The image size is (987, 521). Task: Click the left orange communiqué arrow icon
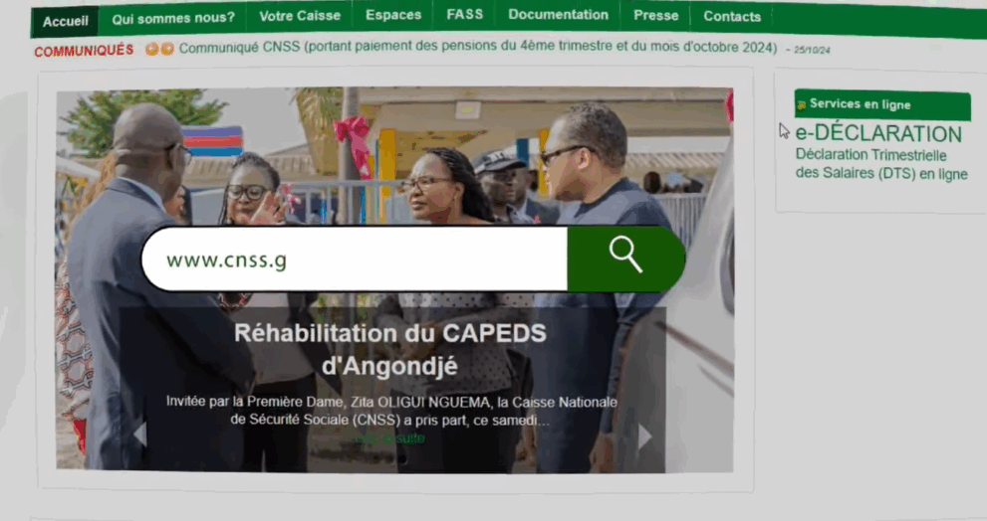pyautogui.click(x=151, y=49)
